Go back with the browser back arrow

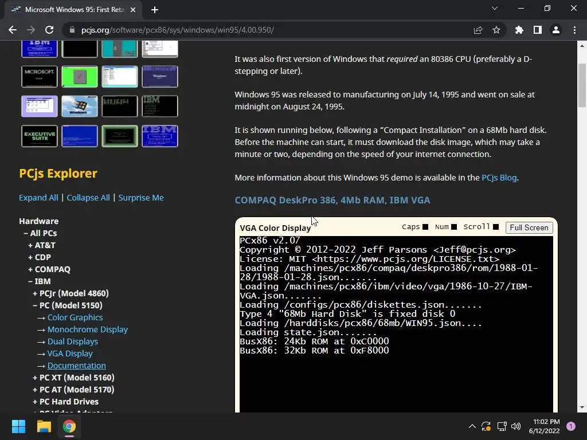pos(13,30)
